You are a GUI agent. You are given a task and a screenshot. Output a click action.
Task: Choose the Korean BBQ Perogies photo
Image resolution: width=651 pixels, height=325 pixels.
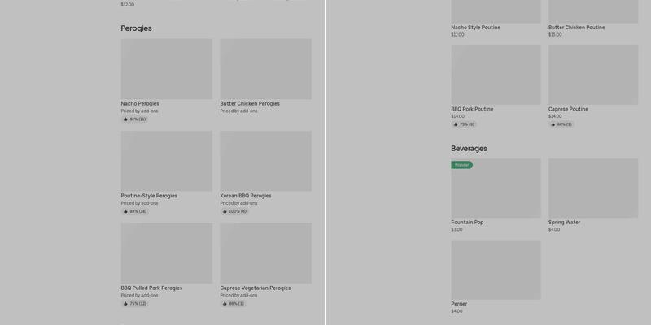265,161
